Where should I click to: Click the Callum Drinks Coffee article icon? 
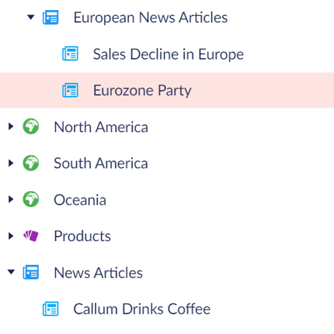[51, 309]
